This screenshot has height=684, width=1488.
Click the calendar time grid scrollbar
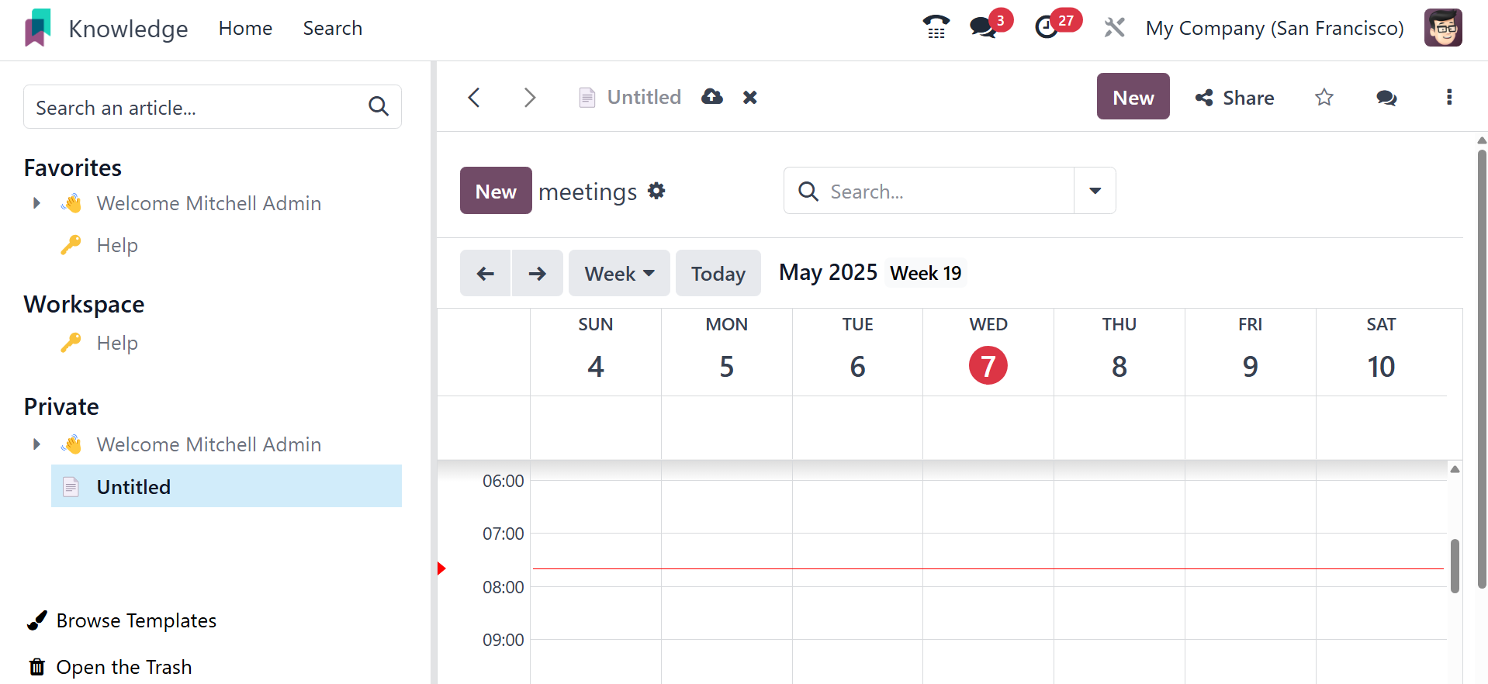click(x=1455, y=565)
